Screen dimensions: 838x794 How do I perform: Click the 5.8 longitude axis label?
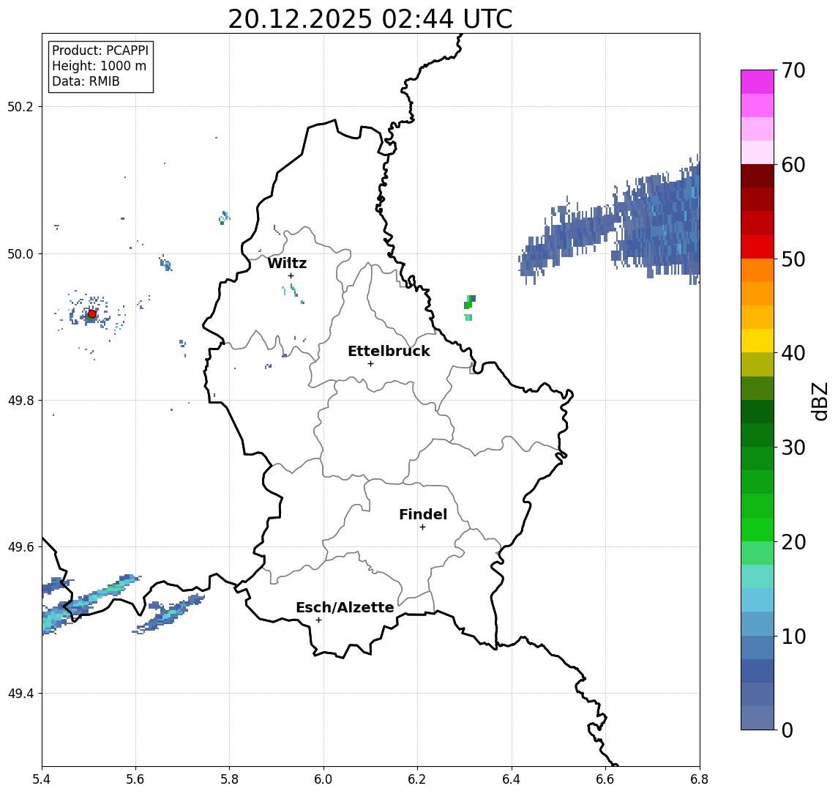[230, 779]
